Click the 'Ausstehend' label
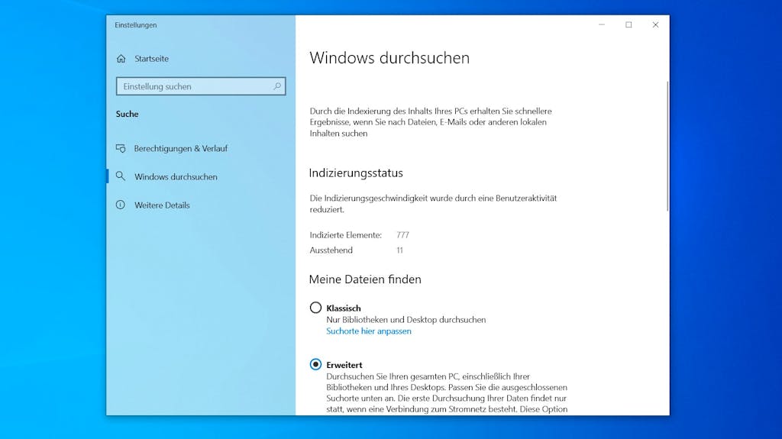Screen dimensions: 782x439 coord(331,250)
